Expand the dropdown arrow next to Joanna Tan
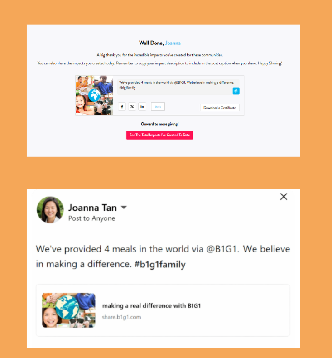 pyautogui.click(x=124, y=207)
